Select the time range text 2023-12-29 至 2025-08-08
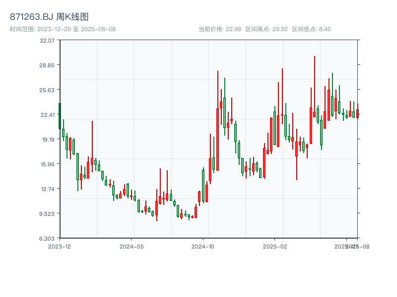Image resolution: width=397 pixels, height=297 pixels. point(76,29)
